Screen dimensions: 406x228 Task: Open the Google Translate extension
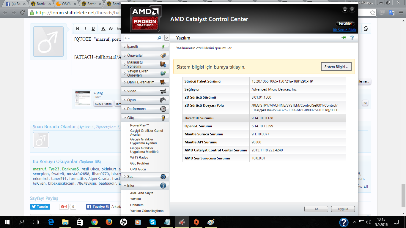[x=391, y=13]
